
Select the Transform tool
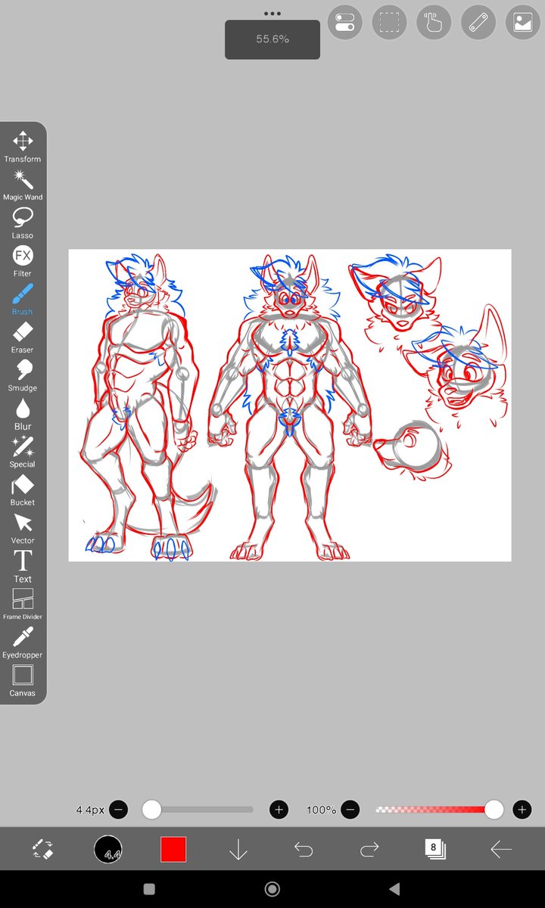point(23,147)
